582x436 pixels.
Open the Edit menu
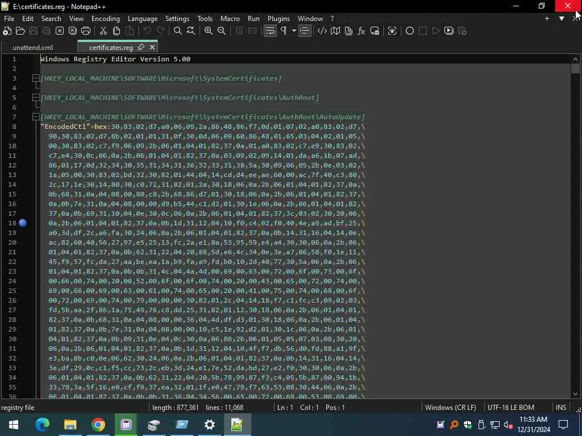[27, 19]
